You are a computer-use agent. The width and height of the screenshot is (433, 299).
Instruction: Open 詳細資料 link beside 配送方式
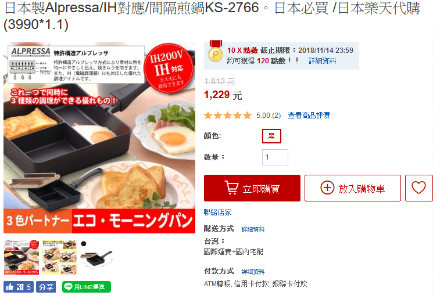(x=253, y=229)
